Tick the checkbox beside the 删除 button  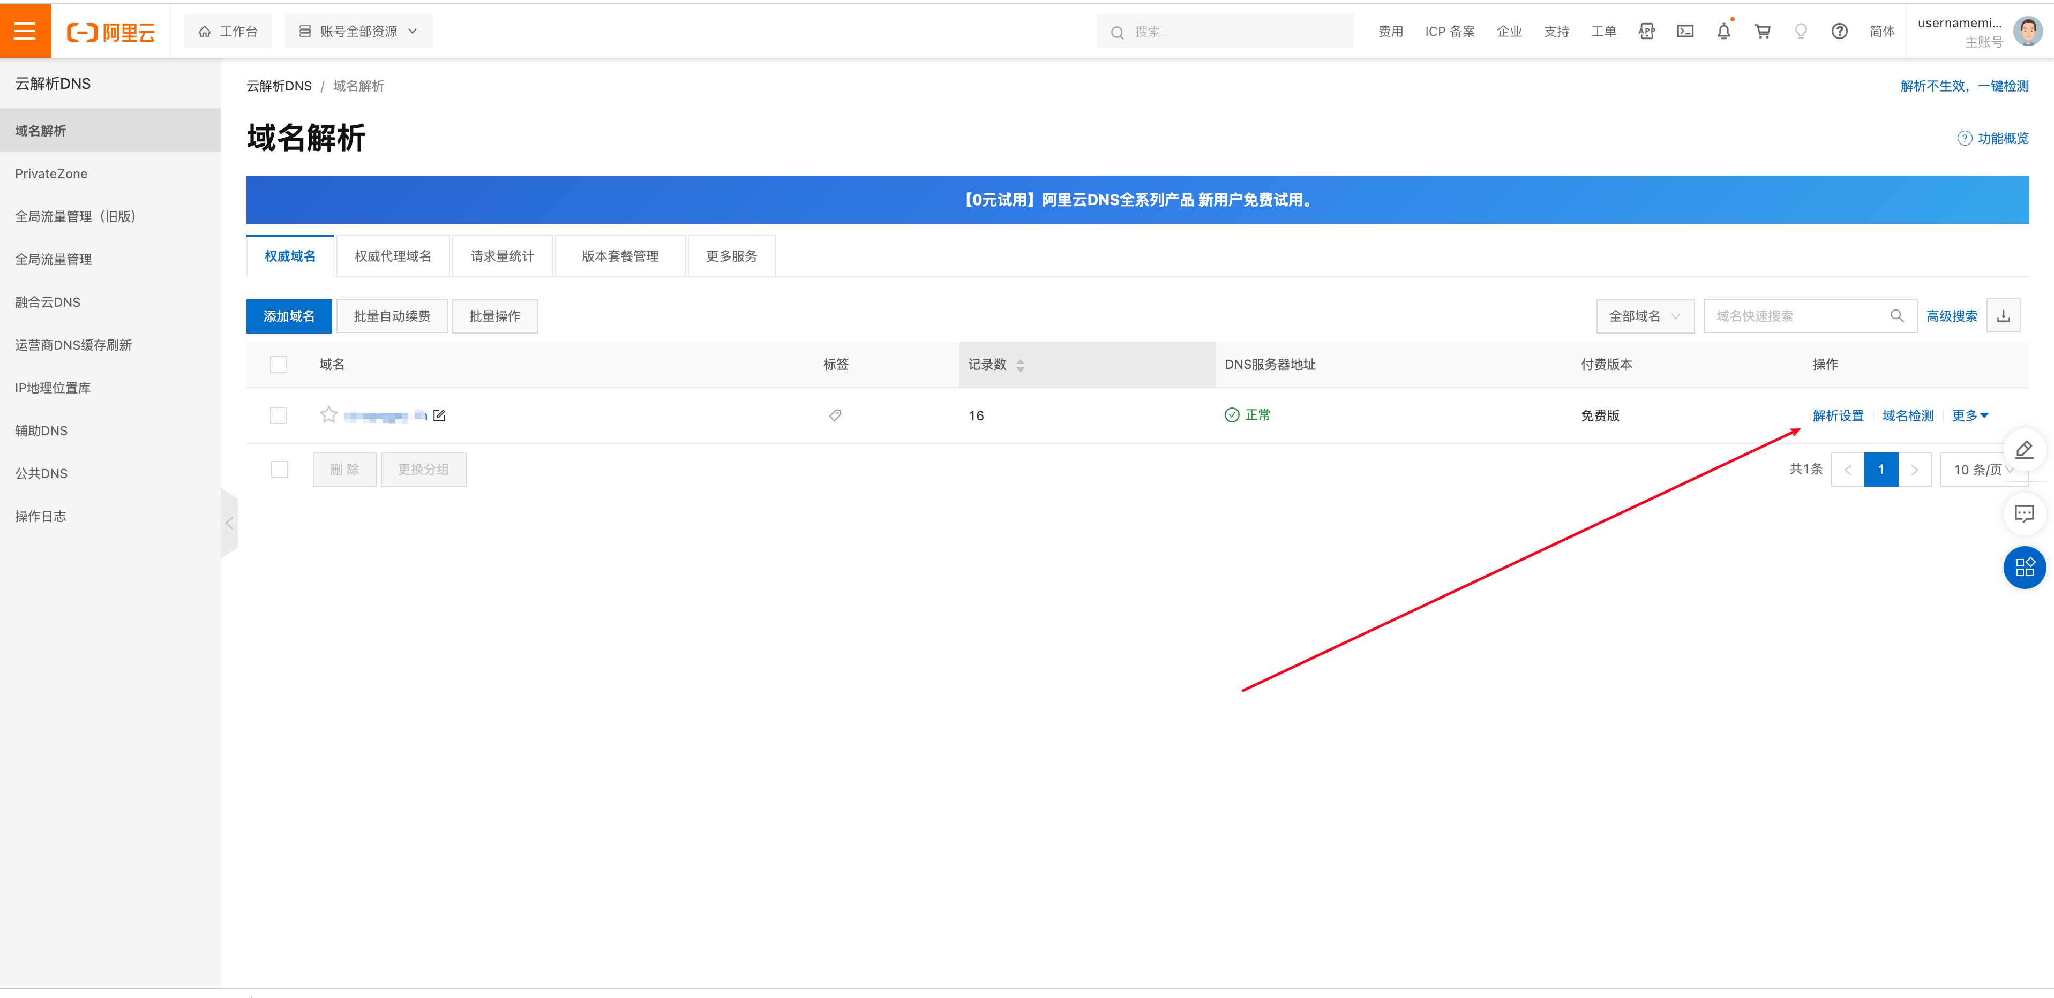click(x=280, y=470)
